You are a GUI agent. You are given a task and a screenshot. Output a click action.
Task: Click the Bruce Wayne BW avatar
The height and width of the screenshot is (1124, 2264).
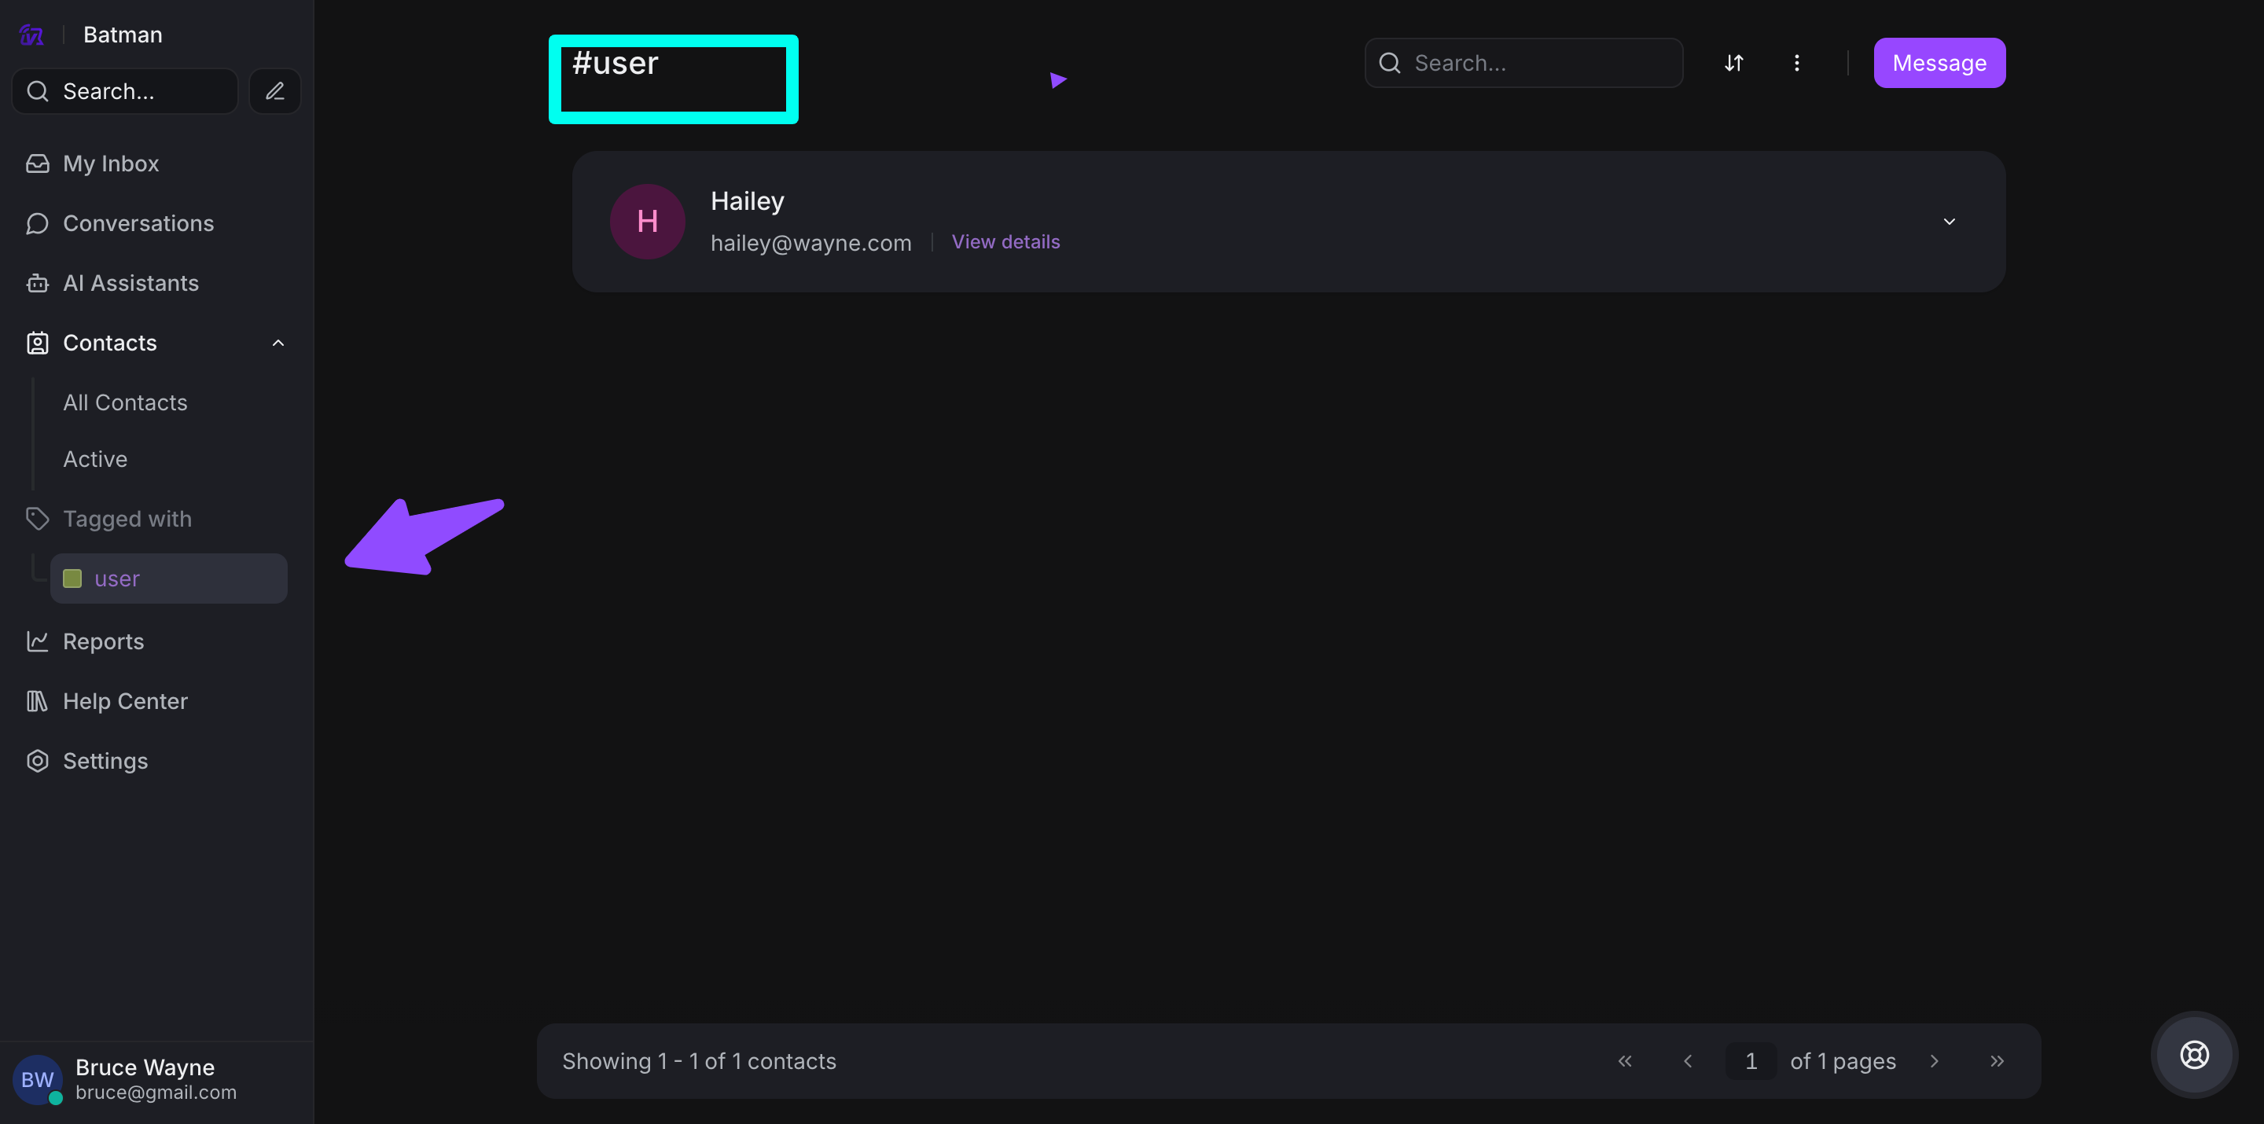pos(37,1079)
